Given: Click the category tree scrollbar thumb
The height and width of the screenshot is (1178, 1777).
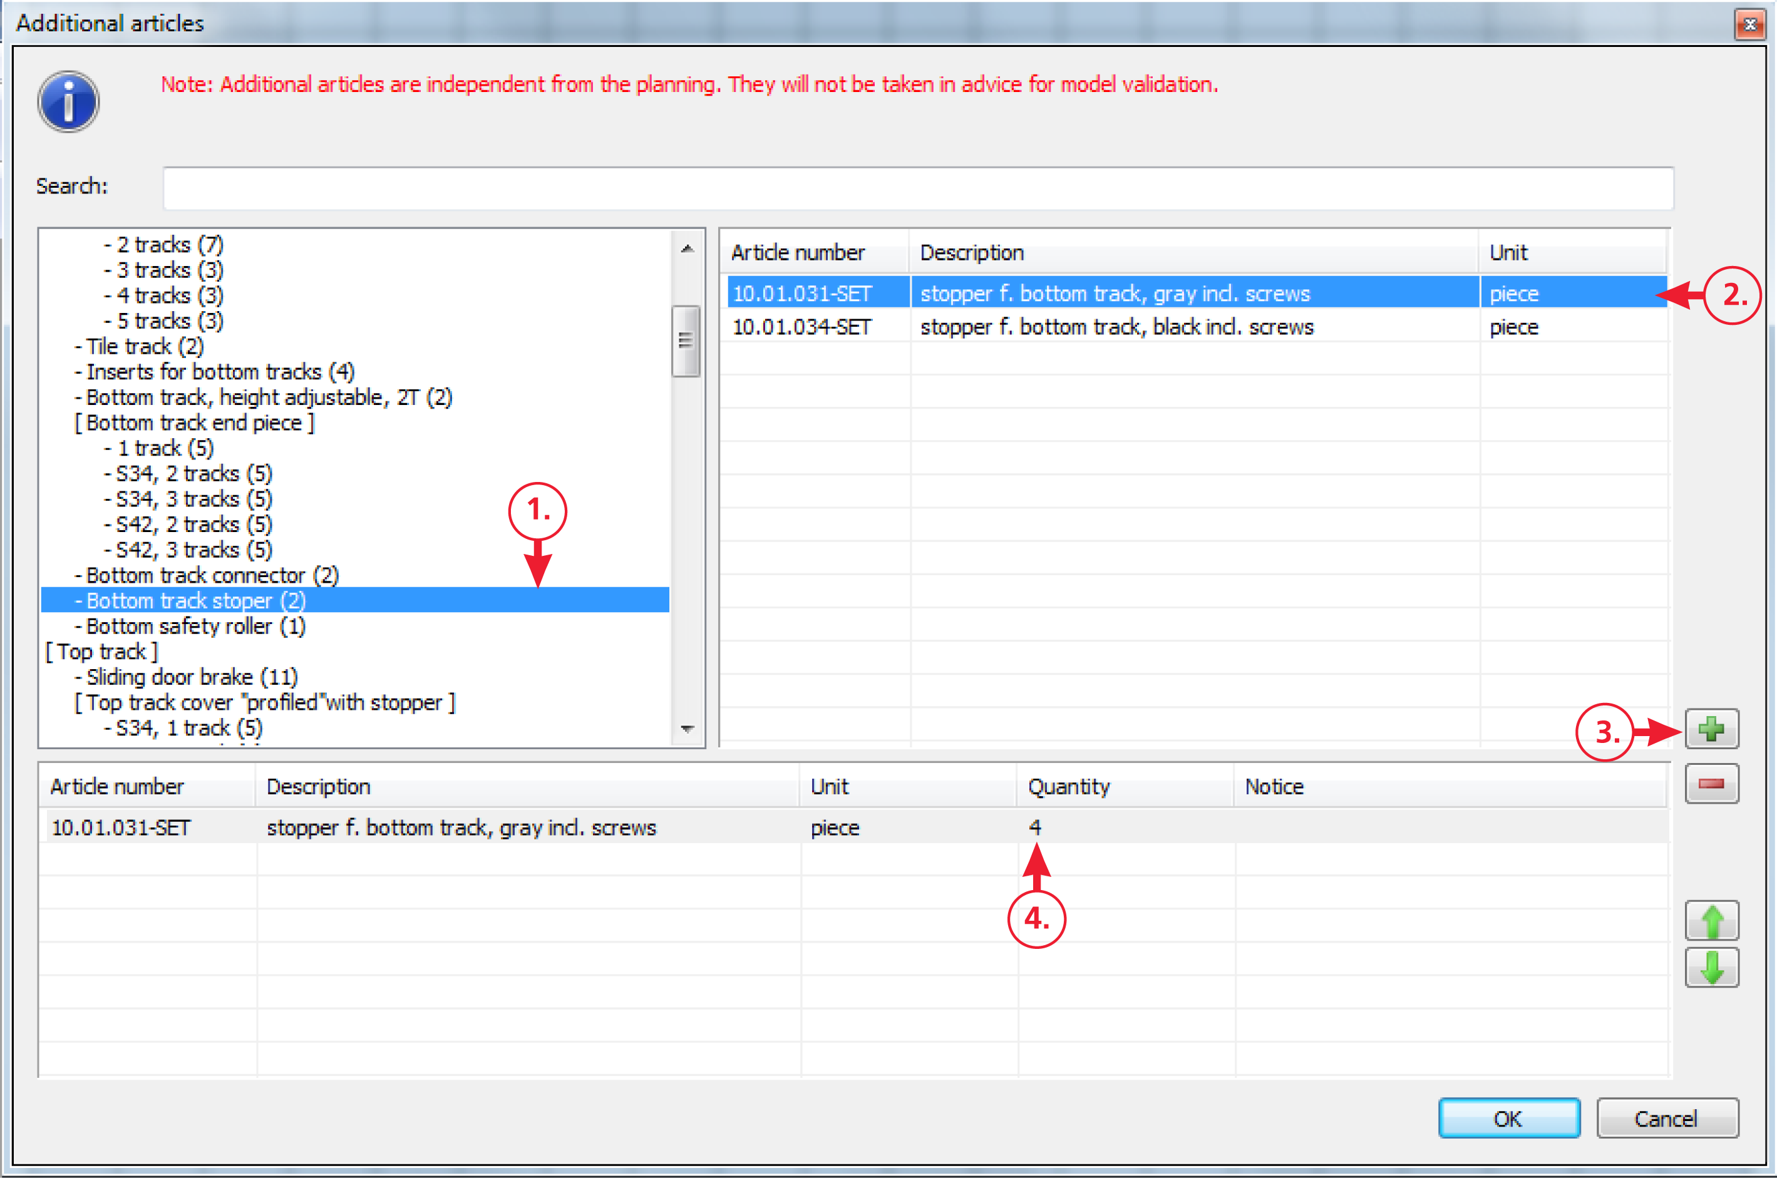Looking at the screenshot, I should 685,341.
